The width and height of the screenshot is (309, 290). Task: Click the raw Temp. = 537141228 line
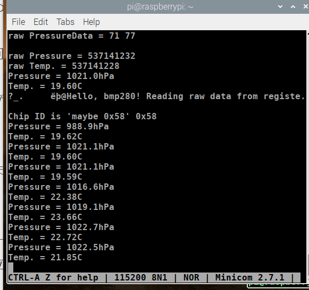[64, 66]
